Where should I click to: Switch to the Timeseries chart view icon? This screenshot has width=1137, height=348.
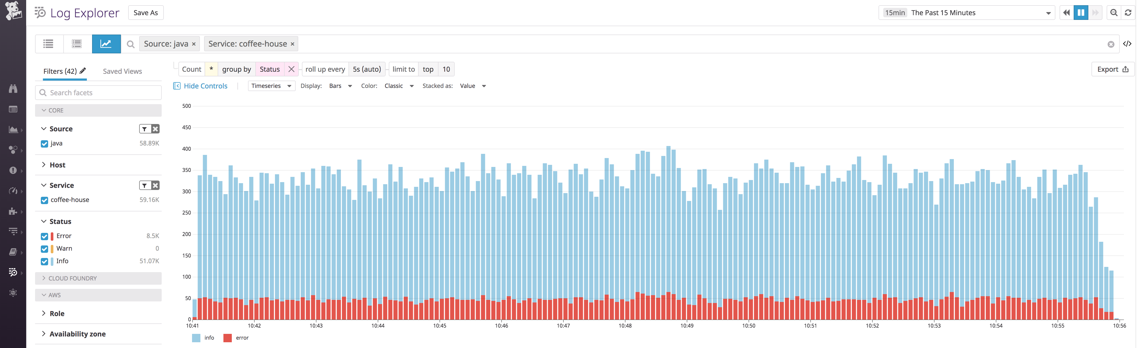(x=106, y=44)
